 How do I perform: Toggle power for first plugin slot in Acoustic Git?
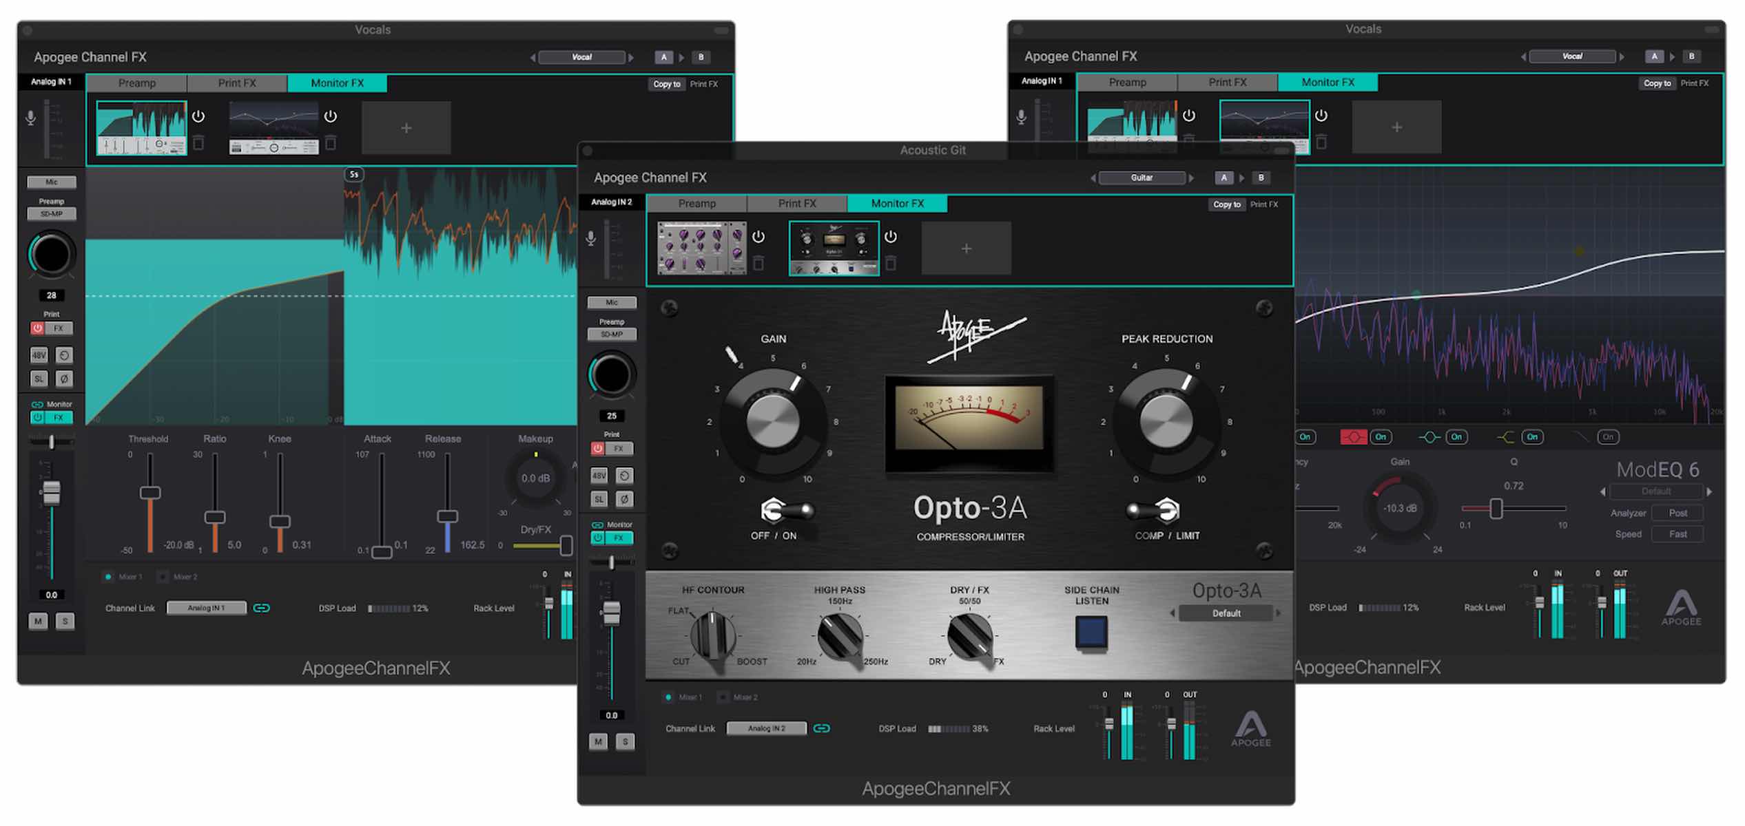758,237
